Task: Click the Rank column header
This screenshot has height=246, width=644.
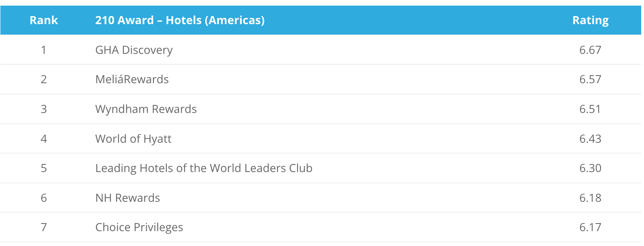Action: (x=44, y=20)
